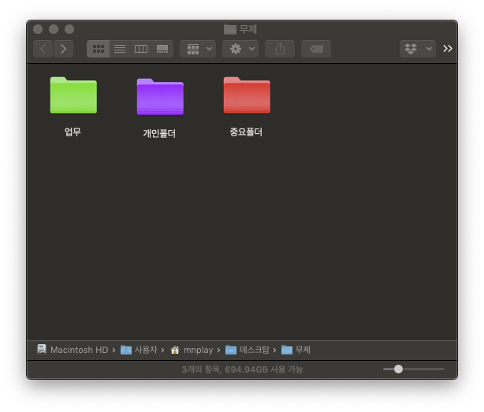The height and width of the screenshot is (412, 484).
Task: Click the Share toolbar button
Action: (x=280, y=49)
